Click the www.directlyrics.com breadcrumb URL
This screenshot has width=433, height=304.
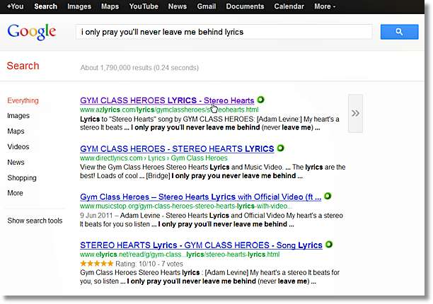click(154, 158)
